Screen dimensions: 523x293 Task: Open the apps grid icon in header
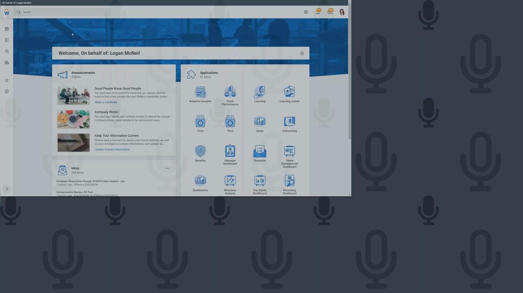[x=306, y=12]
